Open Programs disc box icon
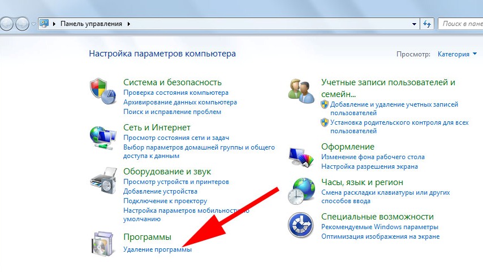483x272 pixels. pyautogui.click(x=103, y=244)
